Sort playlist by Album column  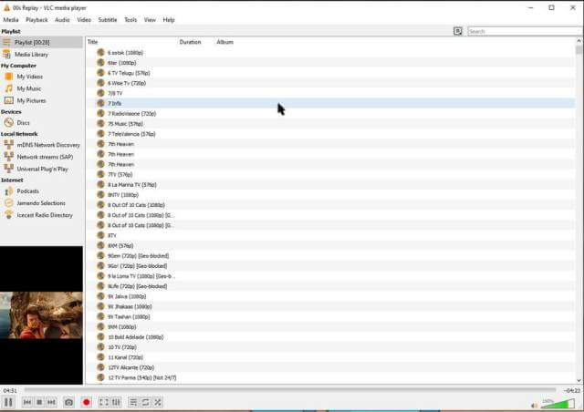point(225,42)
